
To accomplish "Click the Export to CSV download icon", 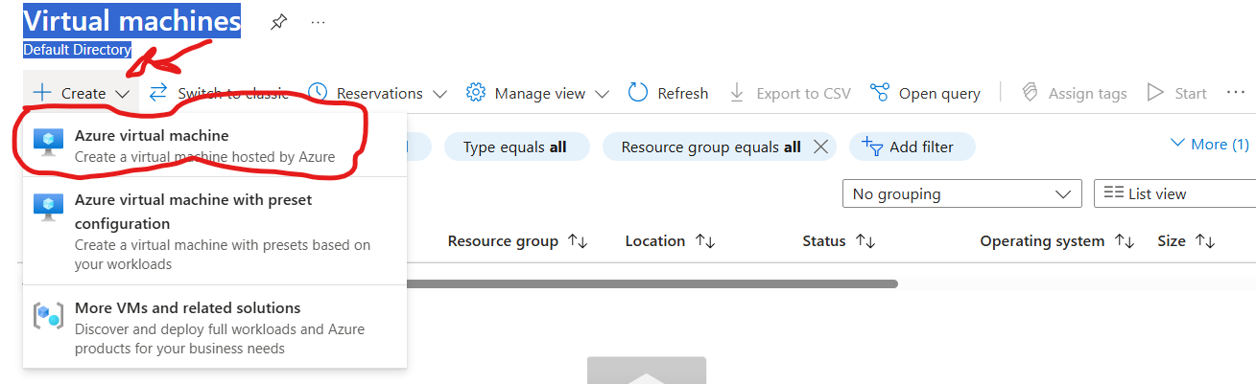I will pyautogui.click(x=737, y=92).
